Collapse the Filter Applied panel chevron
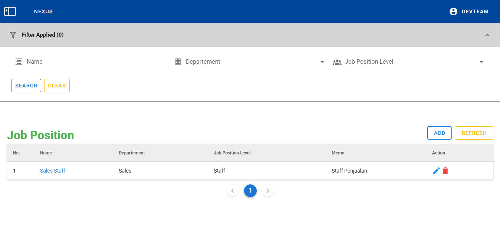The height and width of the screenshot is (237, 500). coord(487,35)
